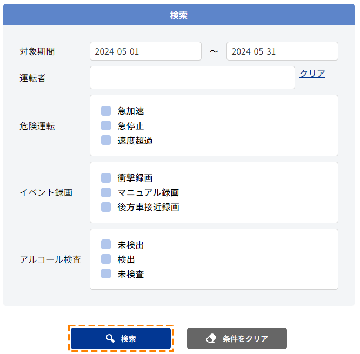Click the 運転者 driver input field

[192, 78]
